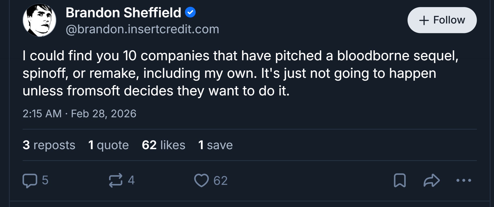Viewport: 494px width, 207px height.
Task: Show who liked via 62 likes
Action: pyautogui.click(x=163, y=145)
